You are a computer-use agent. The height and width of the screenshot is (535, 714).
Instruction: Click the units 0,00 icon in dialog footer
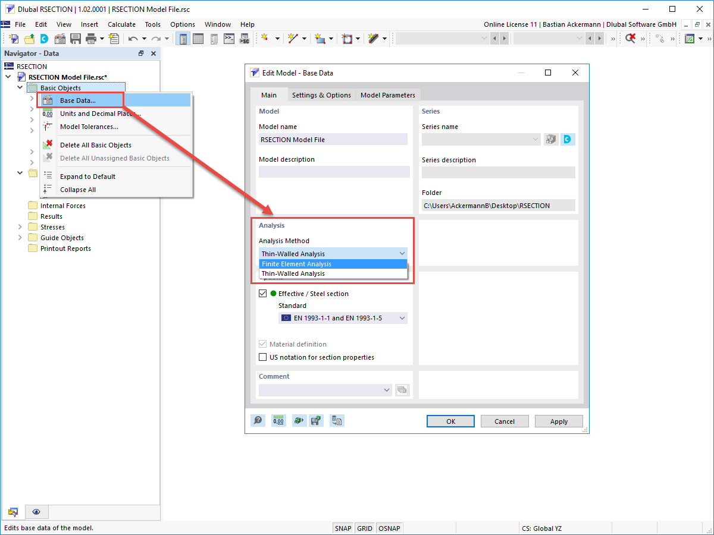click(278, 420)
